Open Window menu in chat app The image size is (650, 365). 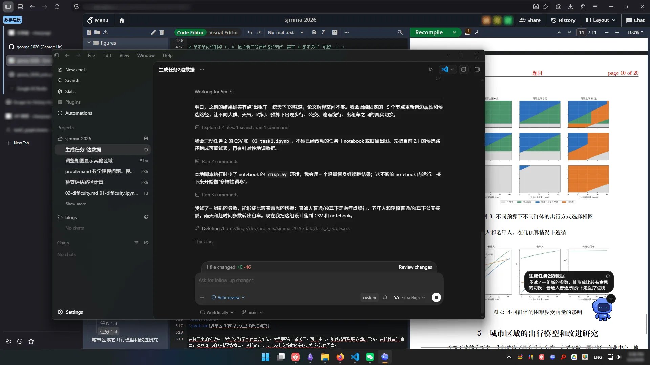[146, 55]
